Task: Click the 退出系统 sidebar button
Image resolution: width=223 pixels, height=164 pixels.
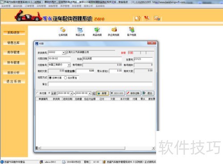Action: click(14, 81)
